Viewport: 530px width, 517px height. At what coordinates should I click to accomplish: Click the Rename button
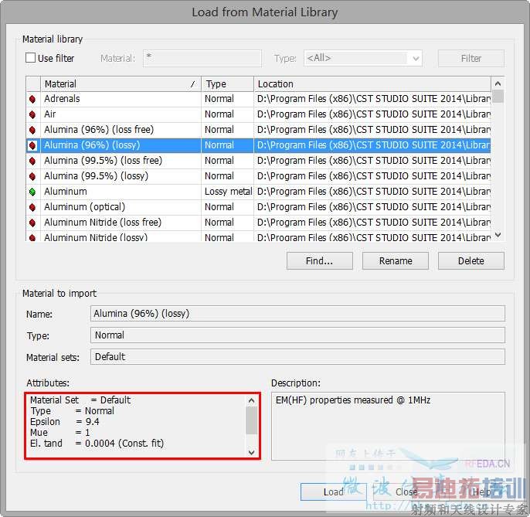pos(395,260)
